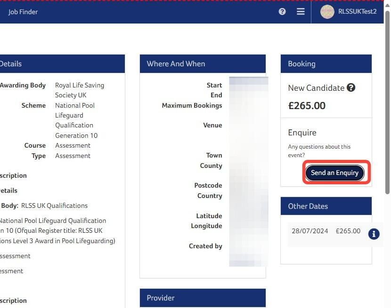Click the Postcode label

coord(208,185)
